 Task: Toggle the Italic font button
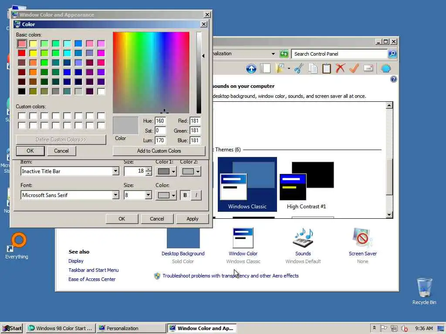pos(196,195)
